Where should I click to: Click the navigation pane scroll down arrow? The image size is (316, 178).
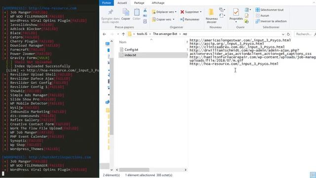(x=112, y=170)
